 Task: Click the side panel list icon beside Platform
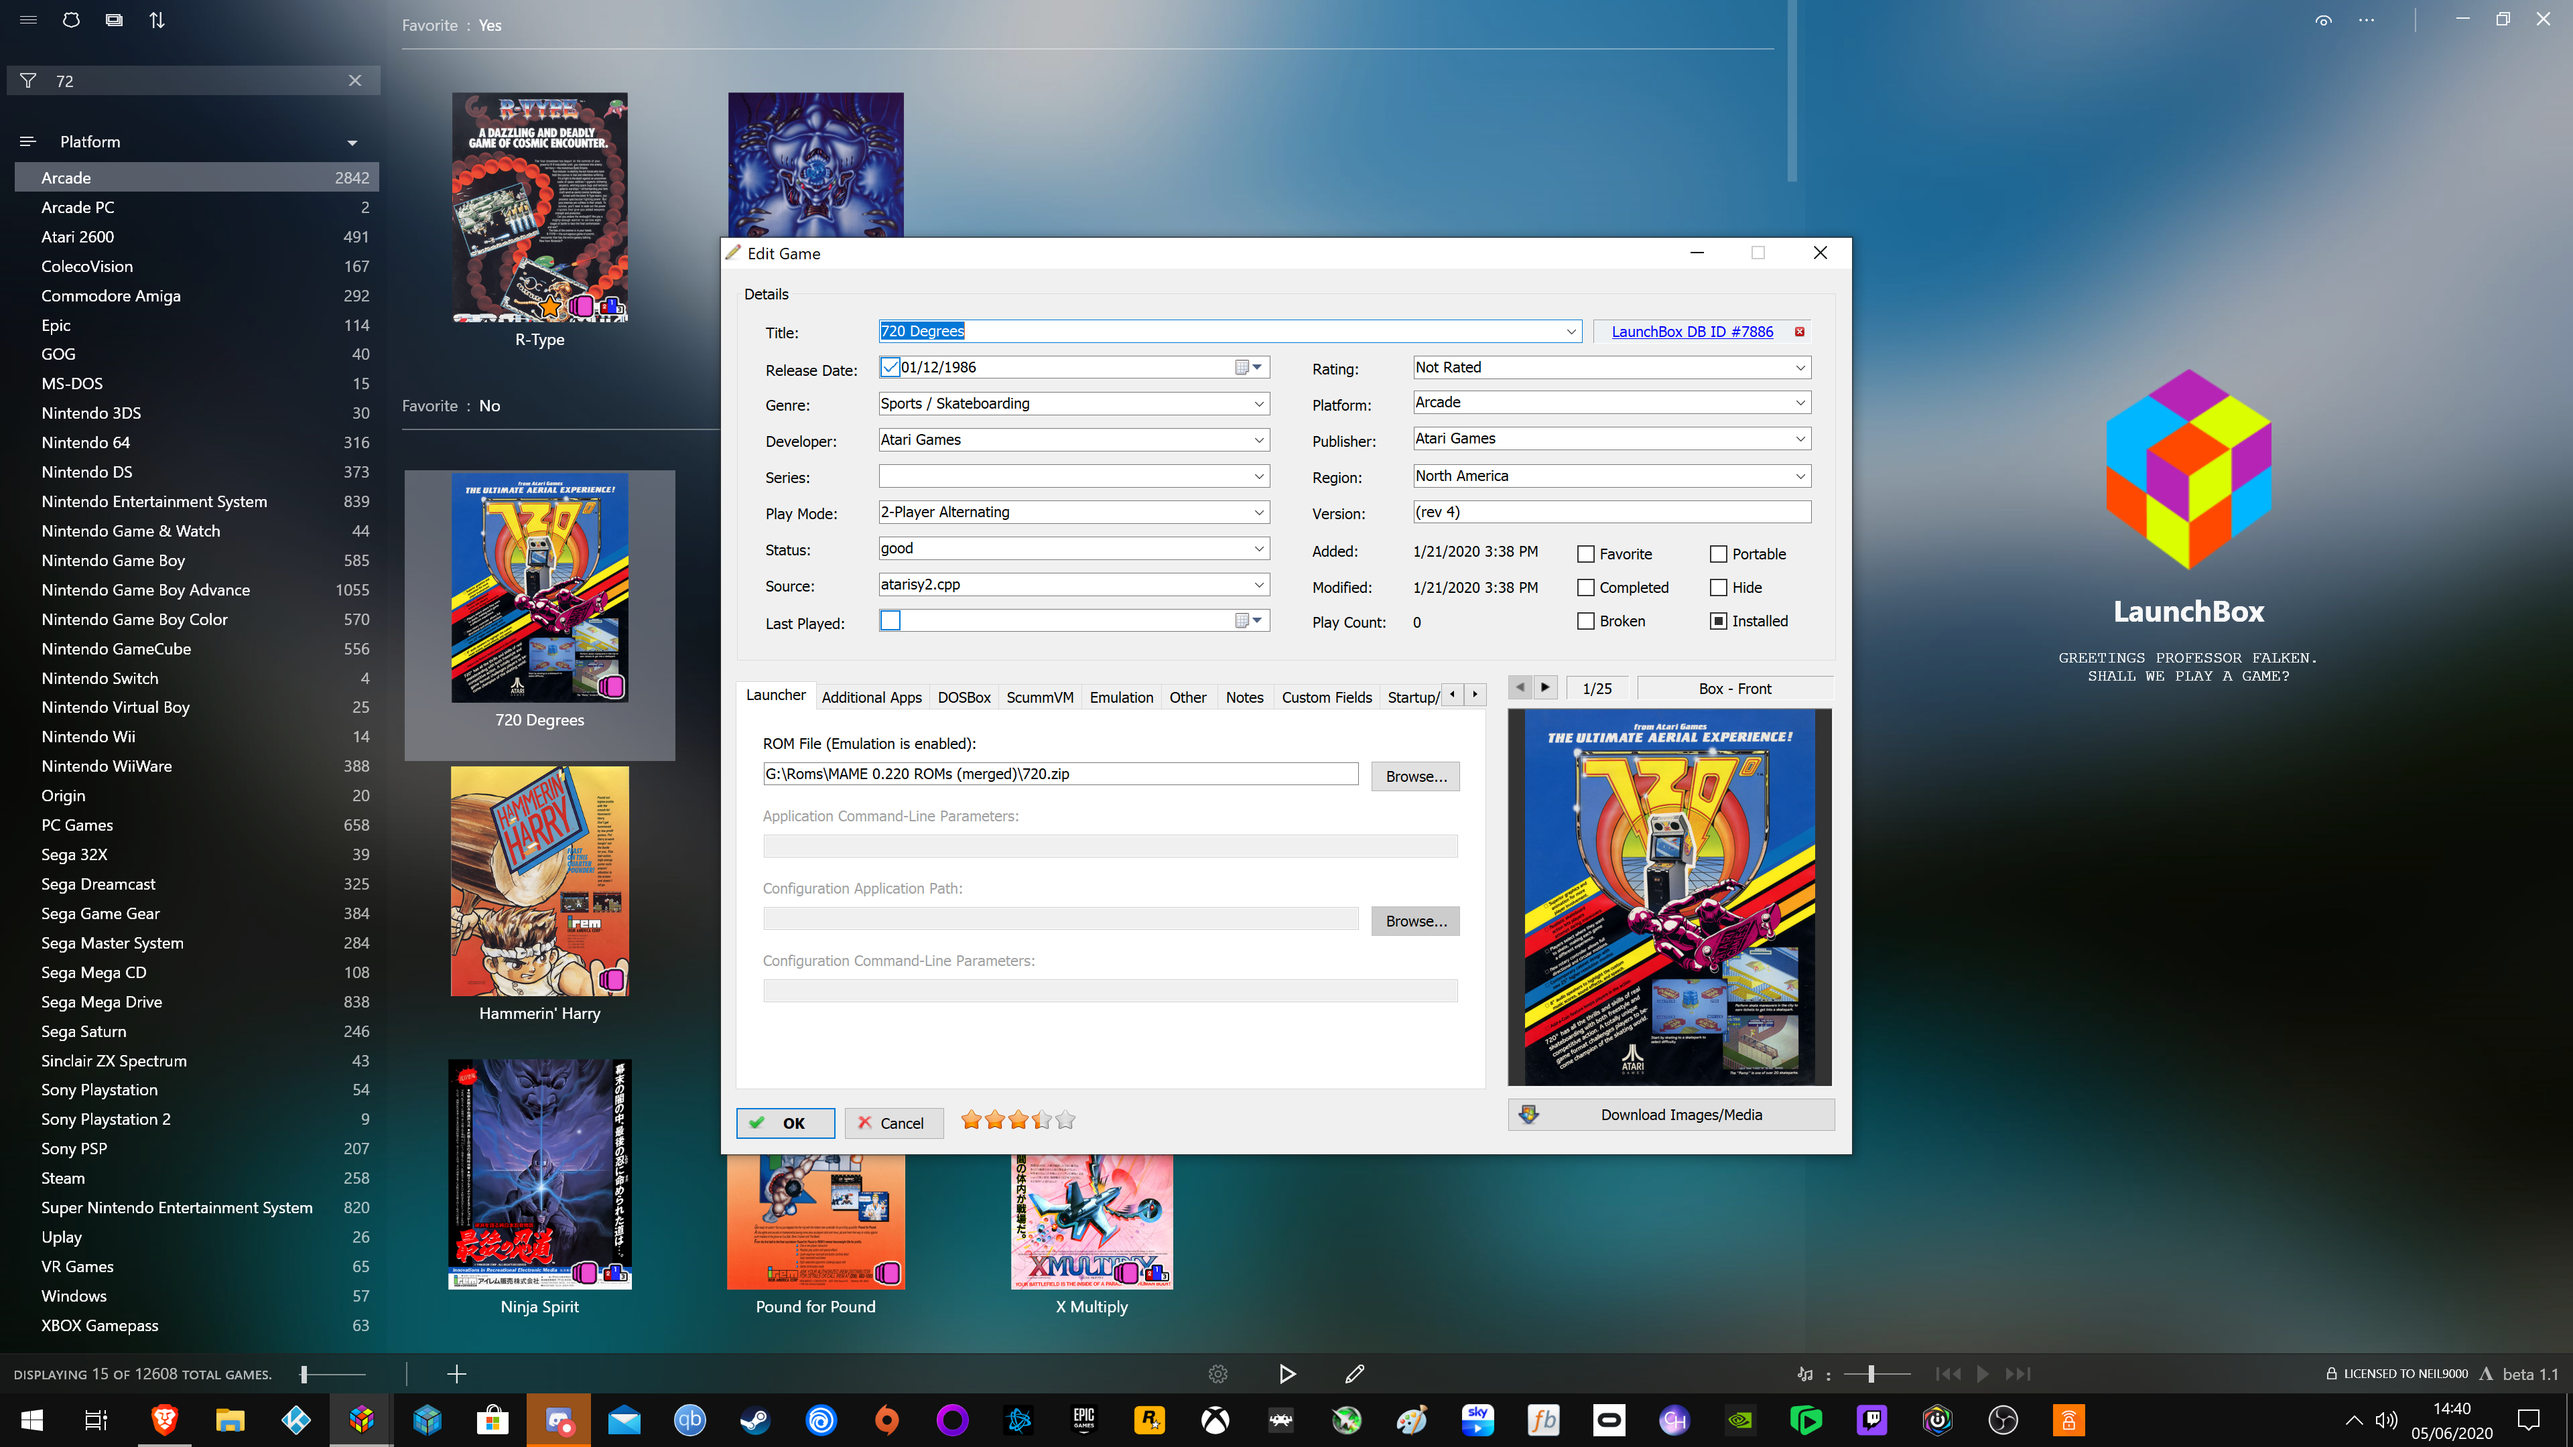[28, 142]
